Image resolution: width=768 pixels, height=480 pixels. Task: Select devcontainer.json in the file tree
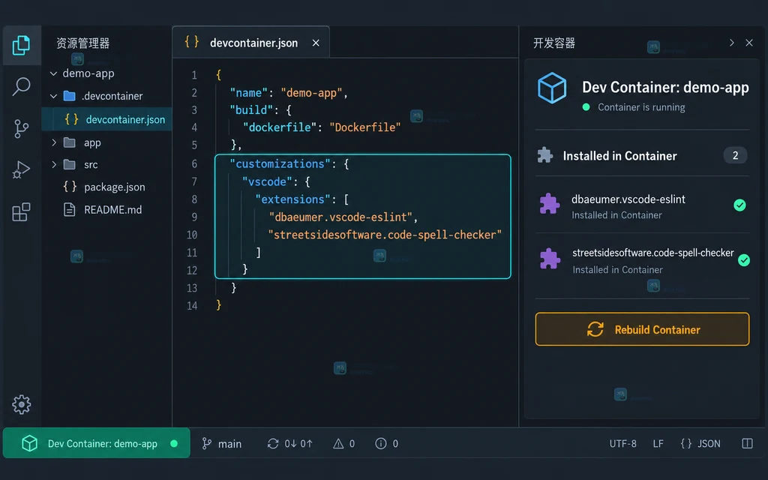click(x=106, y=119)
